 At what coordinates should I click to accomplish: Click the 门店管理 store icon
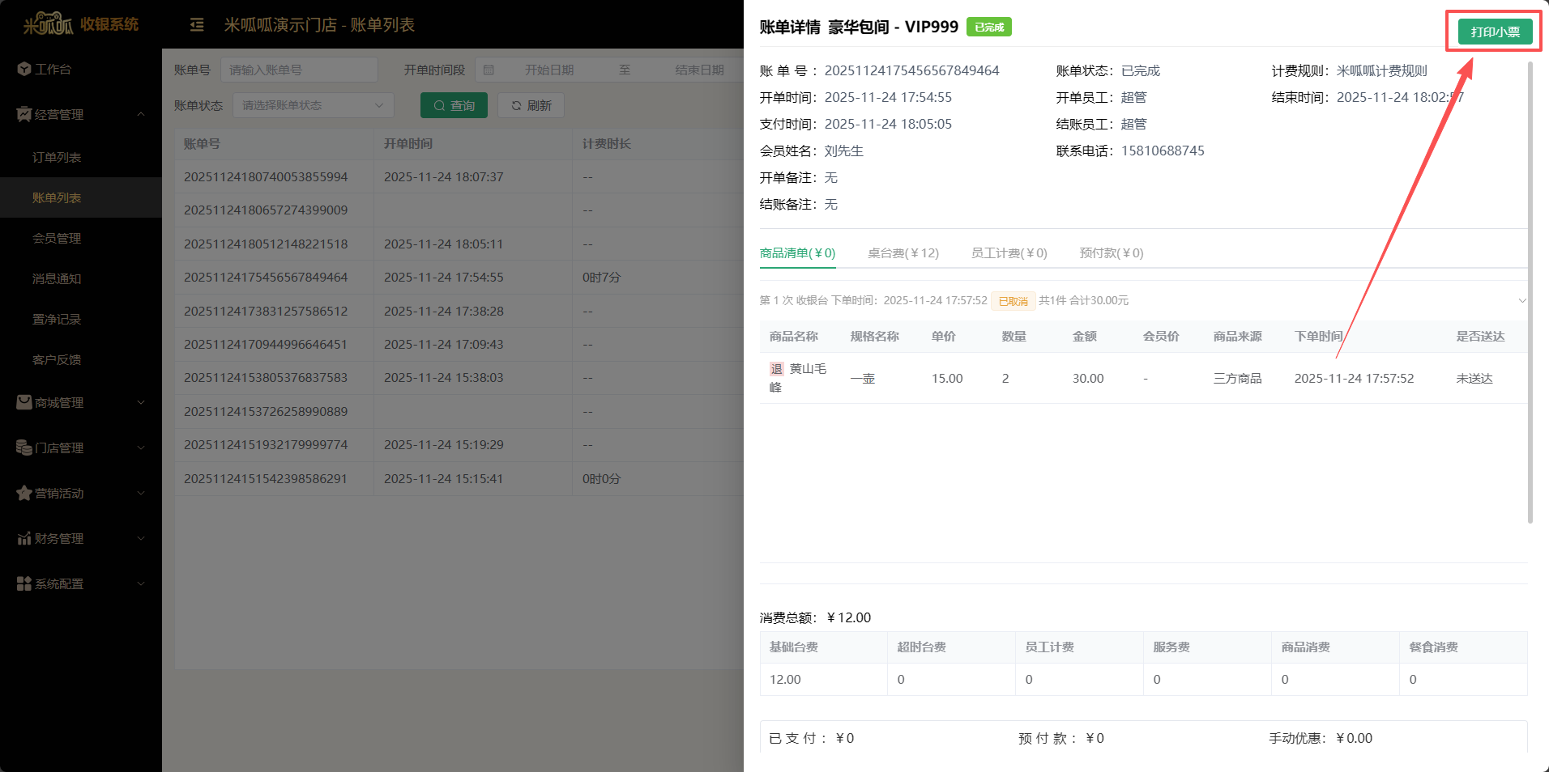click(23, 448)
